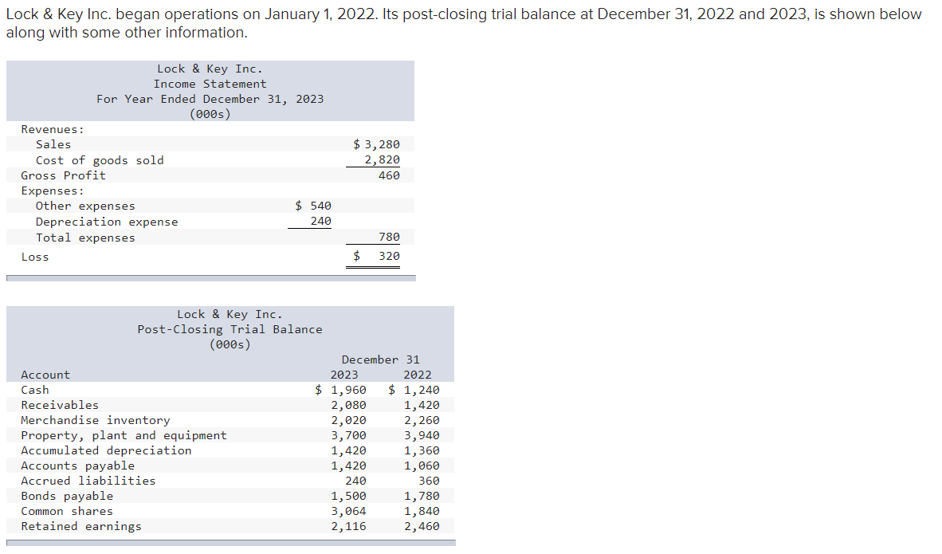
Task: Click the 'Cost of goods sold' label
Action: (x=99, y=160)
